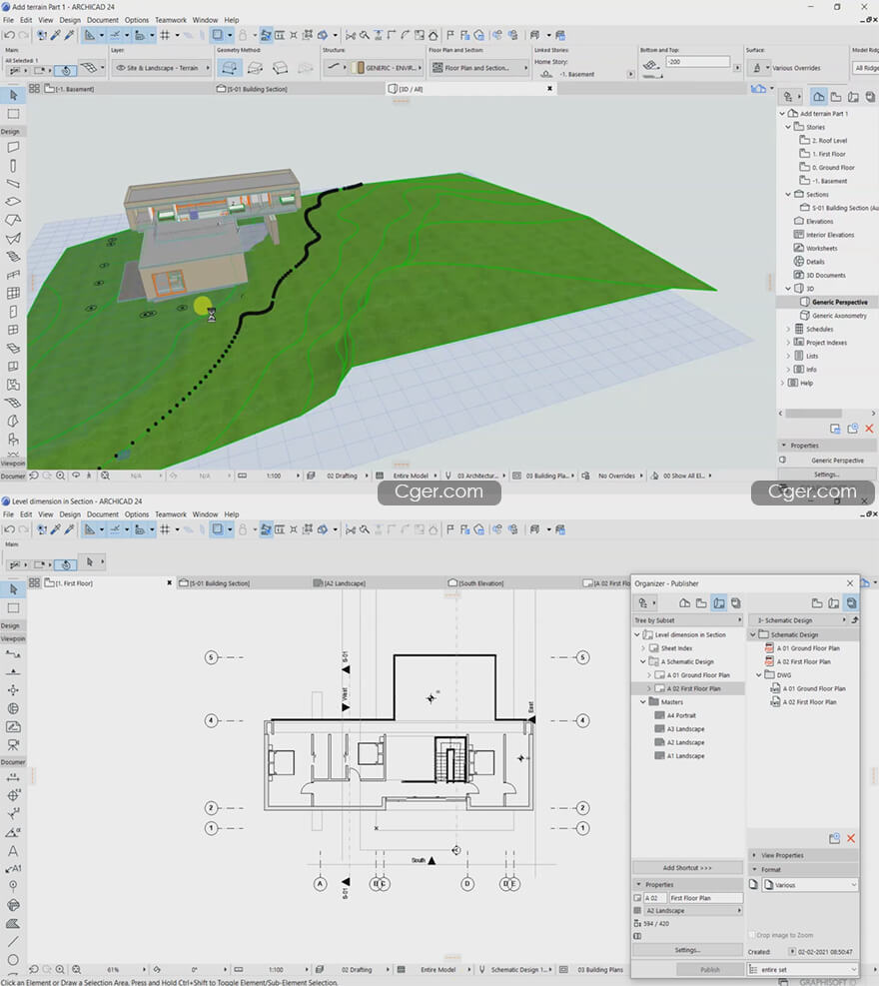Screen dimensions: 879x986
Task: Show Publisher Sets in Organizer right pane
Action: (851, 603)
